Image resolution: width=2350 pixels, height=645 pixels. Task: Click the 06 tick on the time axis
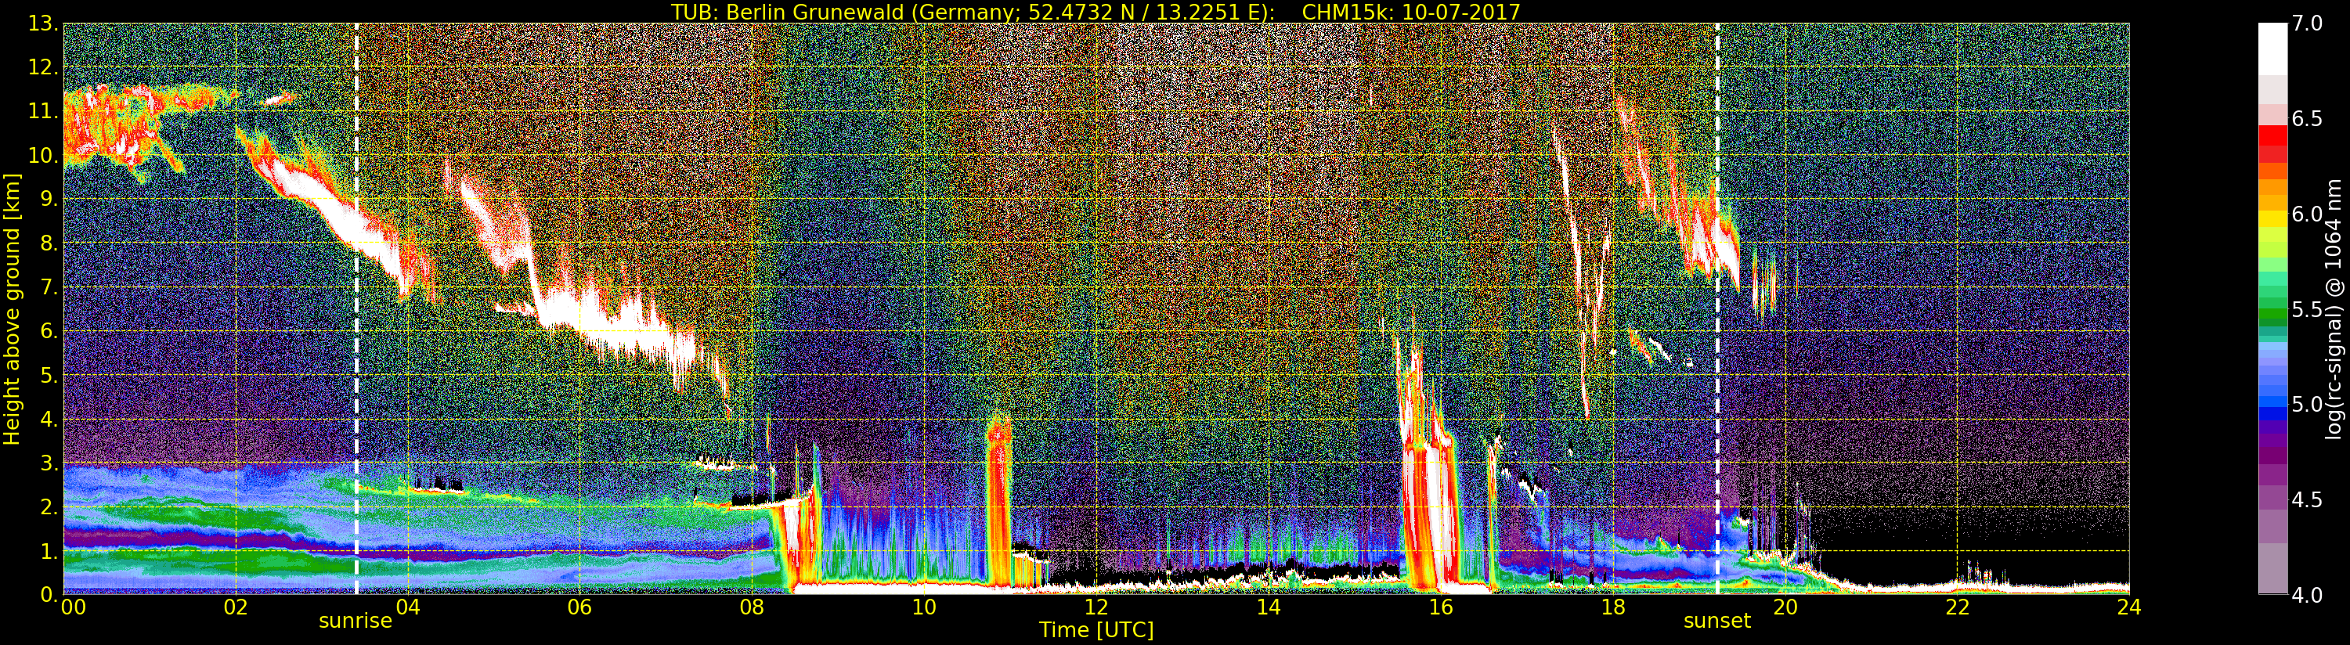point(579,608)
